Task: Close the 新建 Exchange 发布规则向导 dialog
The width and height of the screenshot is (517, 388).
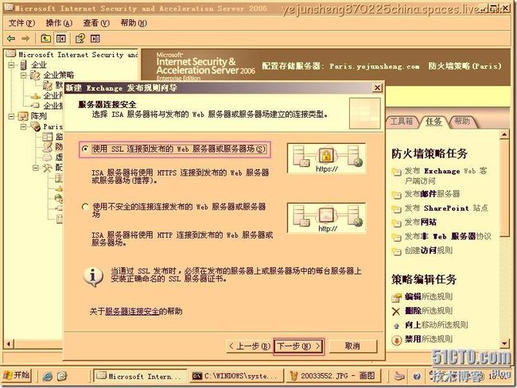Action: click(x=377, y=87)
